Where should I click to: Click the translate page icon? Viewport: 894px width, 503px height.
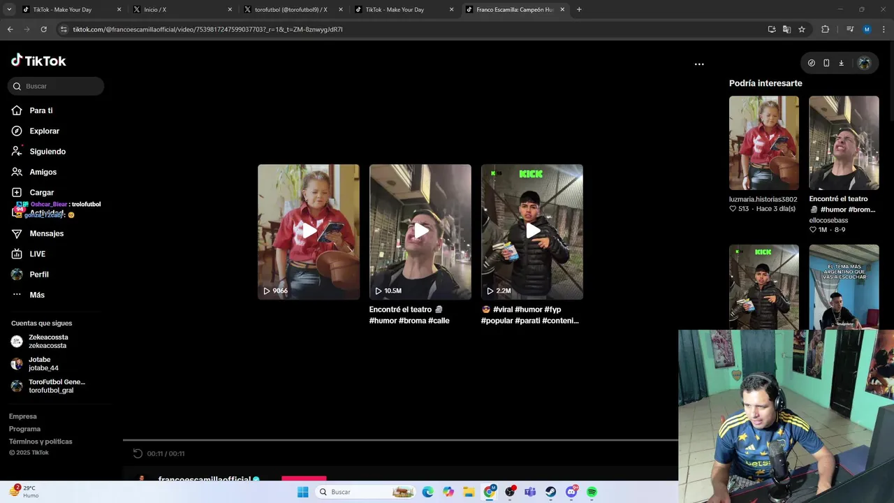click(x=786, y=29)
